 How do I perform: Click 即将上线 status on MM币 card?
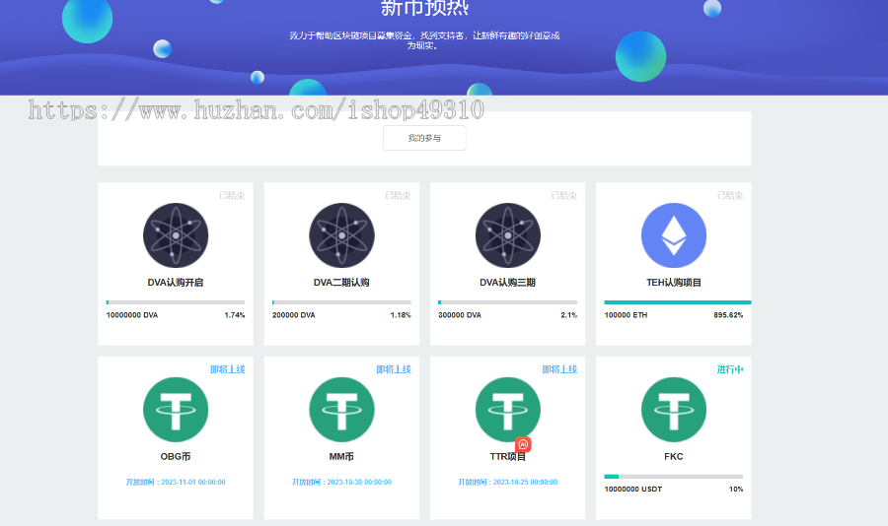pyautogui.click(x=394, y=369)
